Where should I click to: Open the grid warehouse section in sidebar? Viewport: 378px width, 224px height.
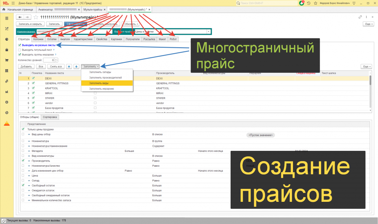pyautogui.click(x=7, y=71)
